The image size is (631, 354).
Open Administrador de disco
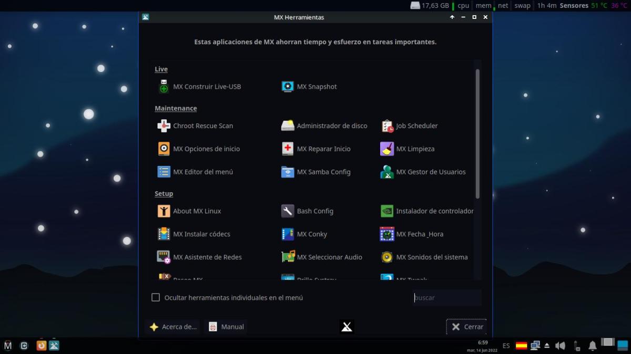click(x=324, y=126)
